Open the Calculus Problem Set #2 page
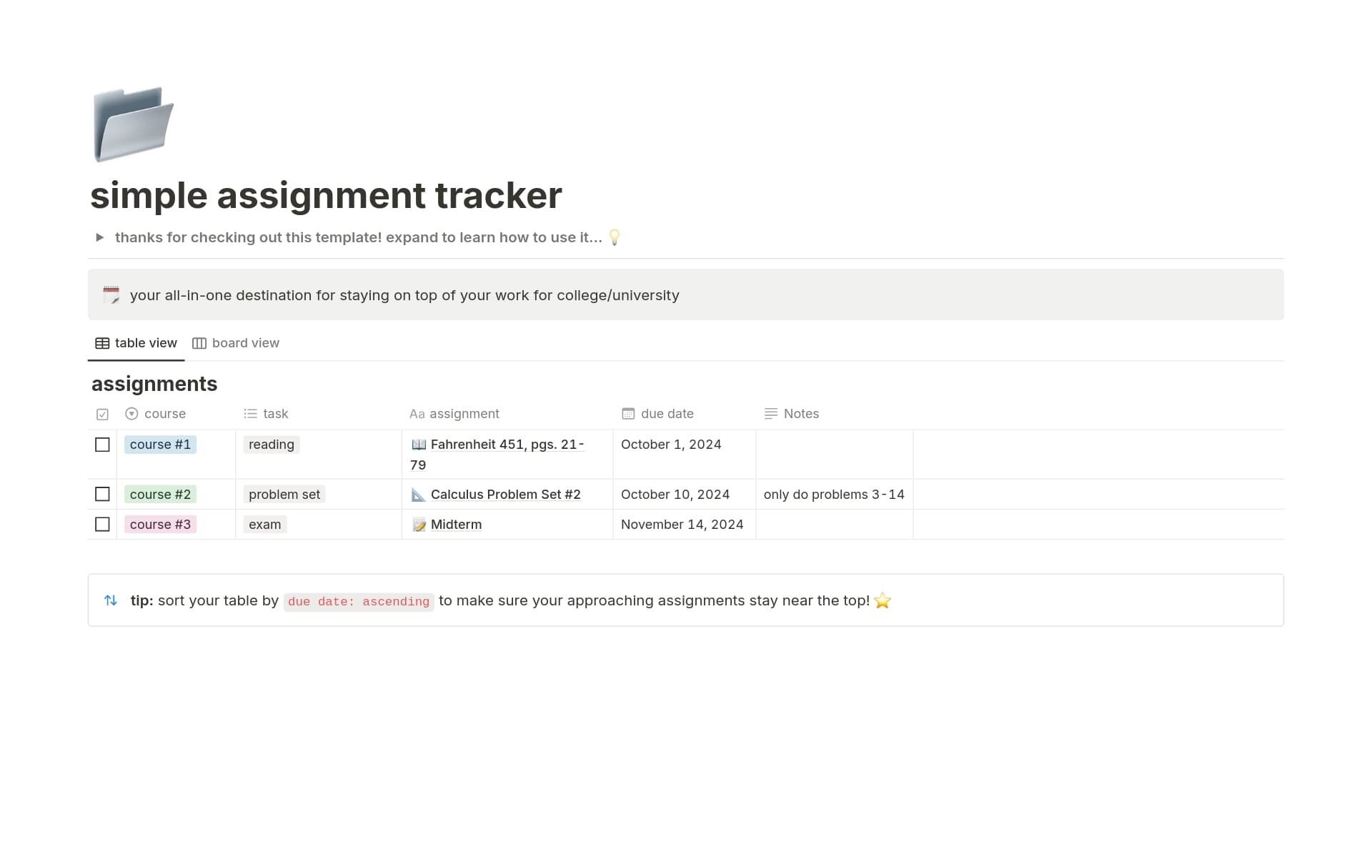1372x857 pixels. [505, 494]
